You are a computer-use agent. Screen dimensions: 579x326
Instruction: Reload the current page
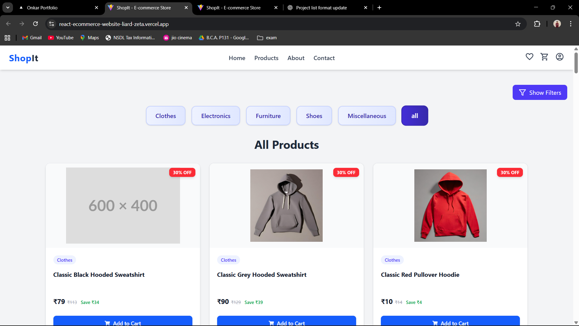coord(36,24)
